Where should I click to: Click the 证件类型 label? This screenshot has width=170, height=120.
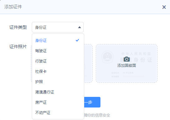pos(18,27)
